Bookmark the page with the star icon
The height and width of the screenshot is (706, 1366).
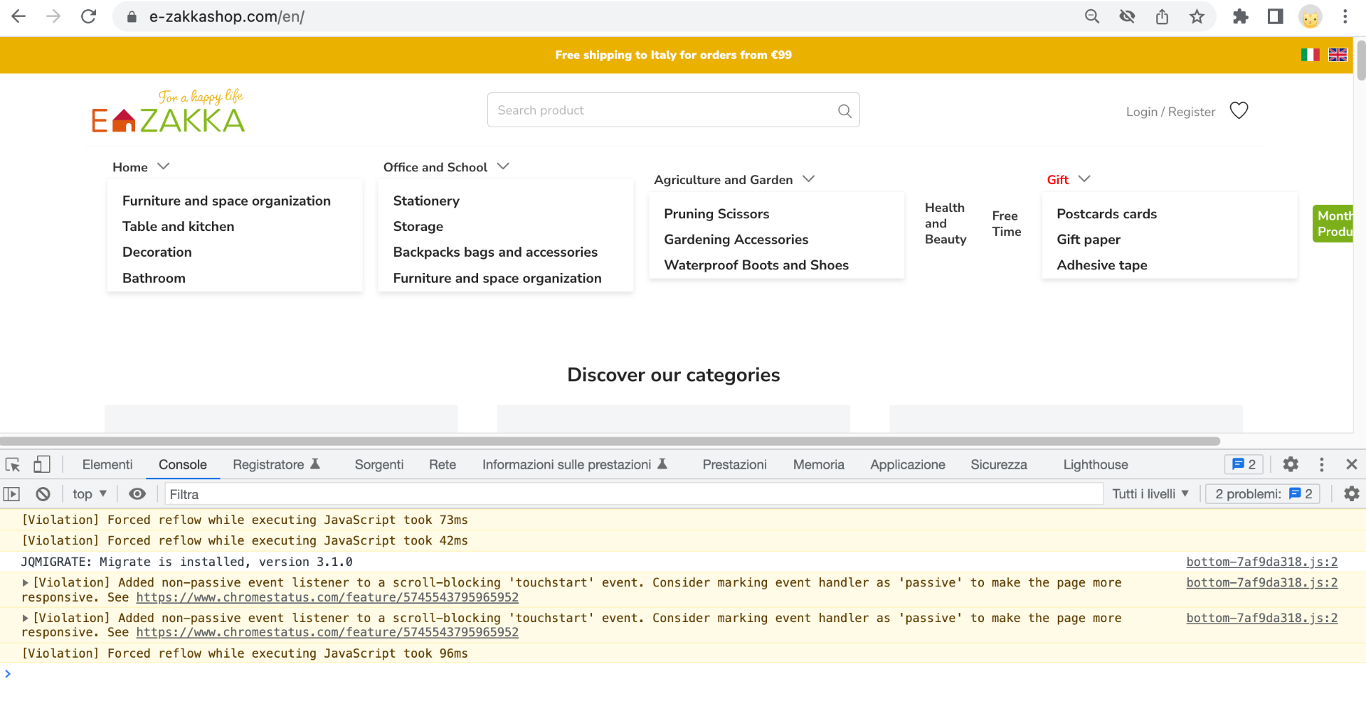click(1197, 16)
